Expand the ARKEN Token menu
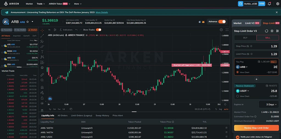Viewport: 281px width, 139px height. pos(59,4)
